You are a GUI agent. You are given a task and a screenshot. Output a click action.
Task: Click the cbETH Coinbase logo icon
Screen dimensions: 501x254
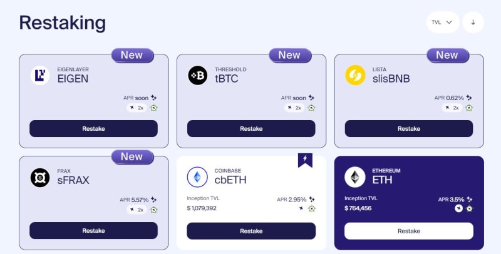pyautogui.click(x=197, y=177)
